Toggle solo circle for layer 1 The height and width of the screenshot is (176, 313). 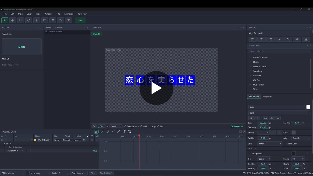tap(5, 140)
